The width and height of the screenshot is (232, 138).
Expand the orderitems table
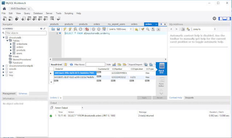click(x=11, y=44)
